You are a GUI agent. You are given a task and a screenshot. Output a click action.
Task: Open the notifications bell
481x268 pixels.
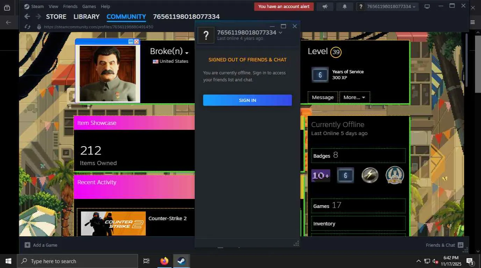click(x=345, y=6)
